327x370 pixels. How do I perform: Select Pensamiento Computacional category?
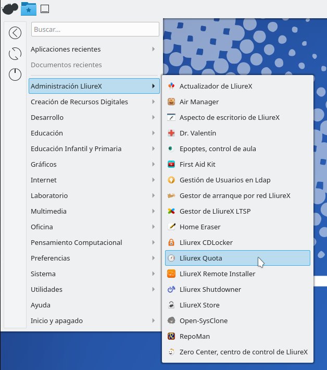pyautogui.click(x=94, y=242)
